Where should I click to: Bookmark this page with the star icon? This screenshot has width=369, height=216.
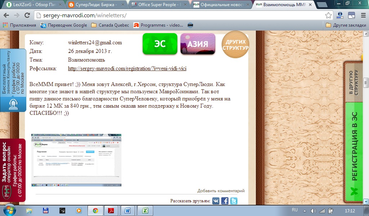(x=328, y=15)
